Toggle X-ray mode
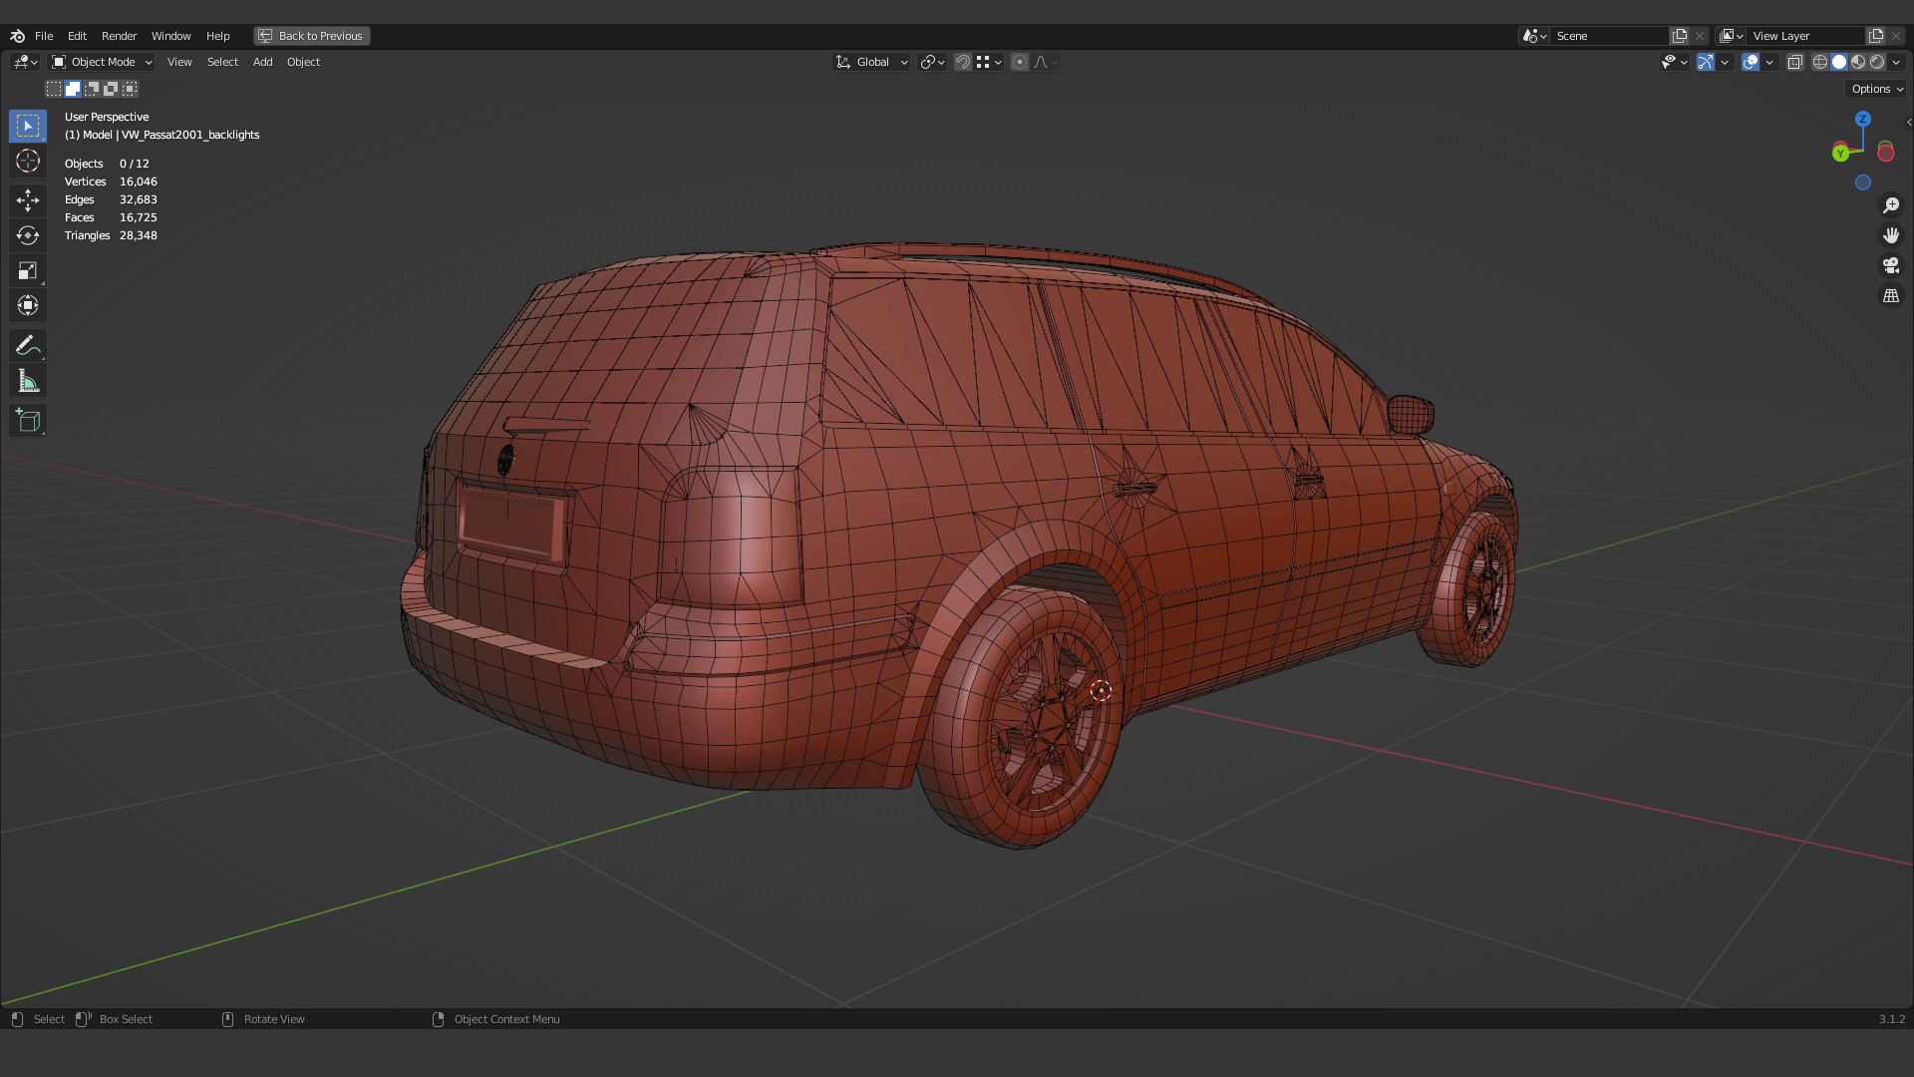The height and width of the screenshot is (1077, 1914). 1795,62
